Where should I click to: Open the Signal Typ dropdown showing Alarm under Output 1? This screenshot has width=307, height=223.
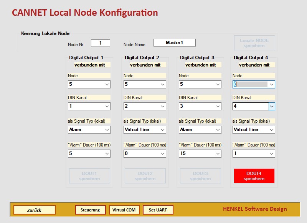tap(89, 130)
